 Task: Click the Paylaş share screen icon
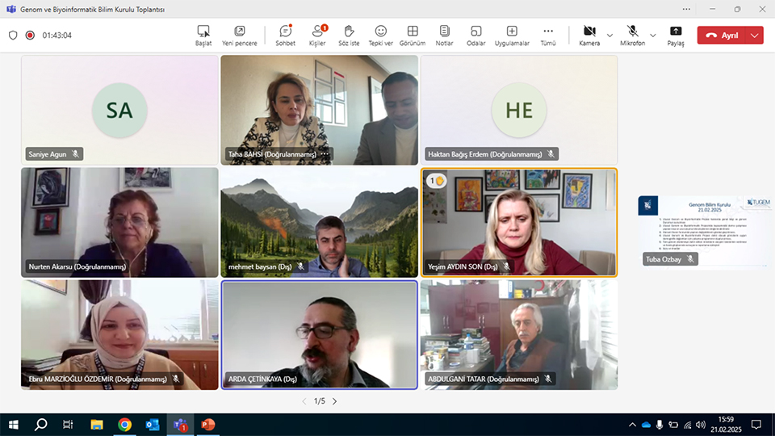point(676,35)
